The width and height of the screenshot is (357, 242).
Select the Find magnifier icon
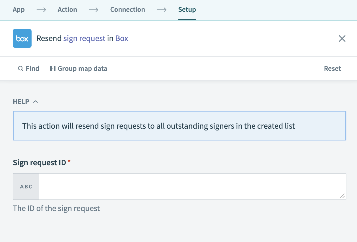pyautogui.click(x=20, y=68)
